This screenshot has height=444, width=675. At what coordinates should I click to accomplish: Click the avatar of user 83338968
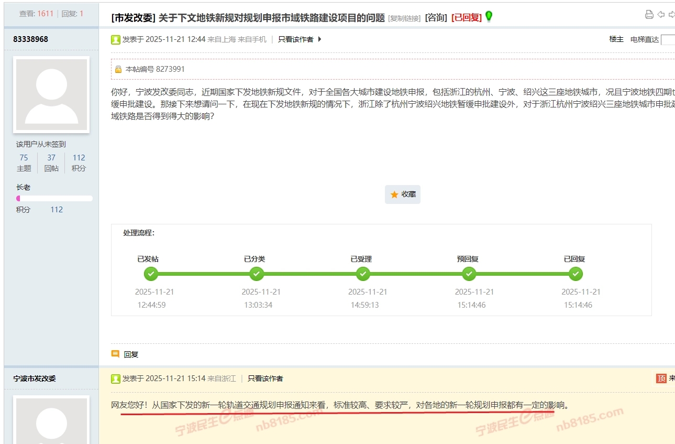51,94
